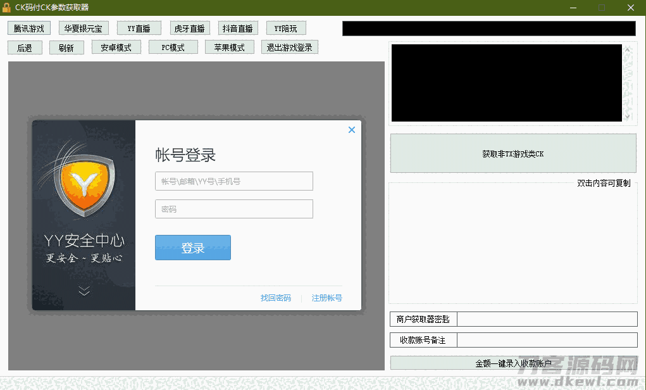Open 抖音直播 from the toolbar
The height and width of the screenshot is (390, 646).
pos(238,28)
